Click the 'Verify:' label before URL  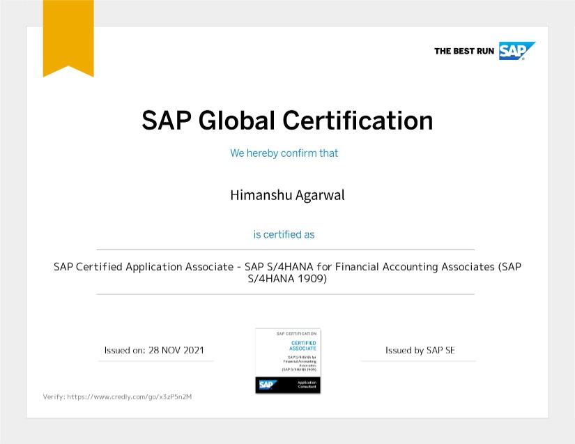(54, 397)
